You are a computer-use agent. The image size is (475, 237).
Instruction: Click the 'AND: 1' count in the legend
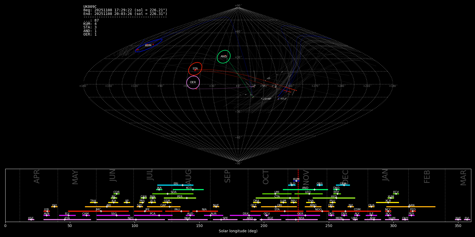click(90, 31)
